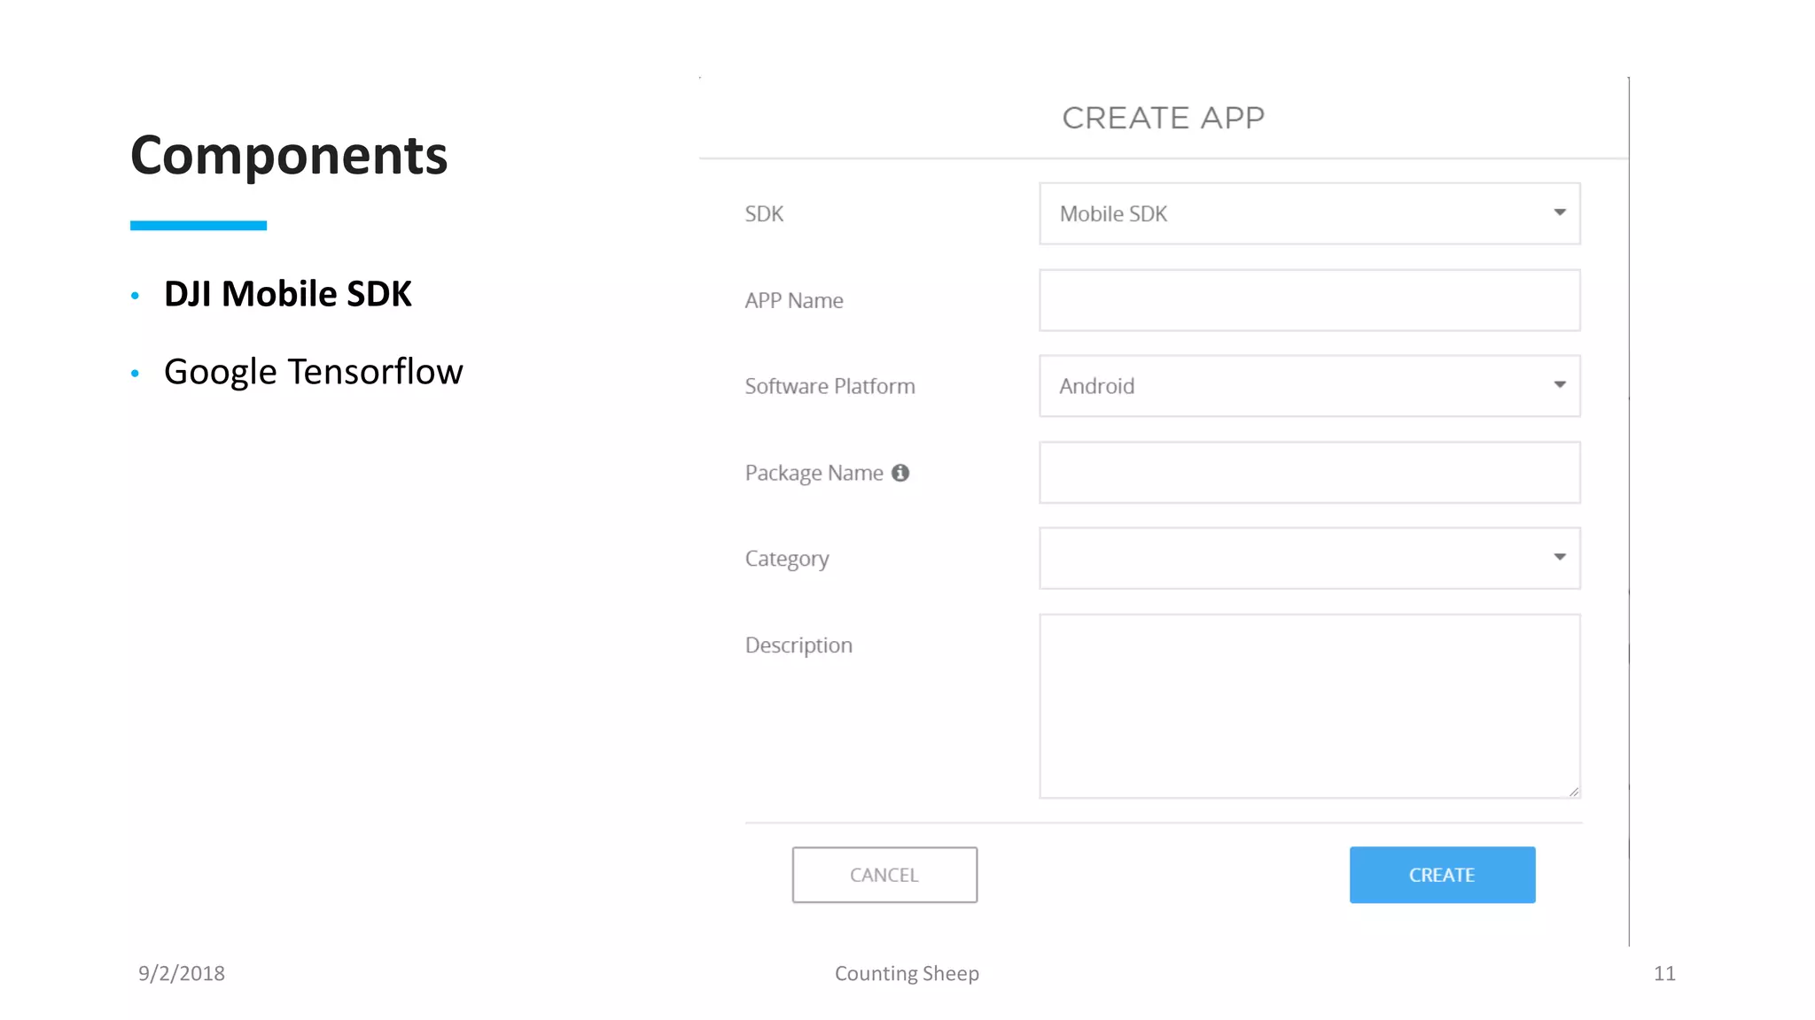Click the Package Name info icon

point(900,473)
